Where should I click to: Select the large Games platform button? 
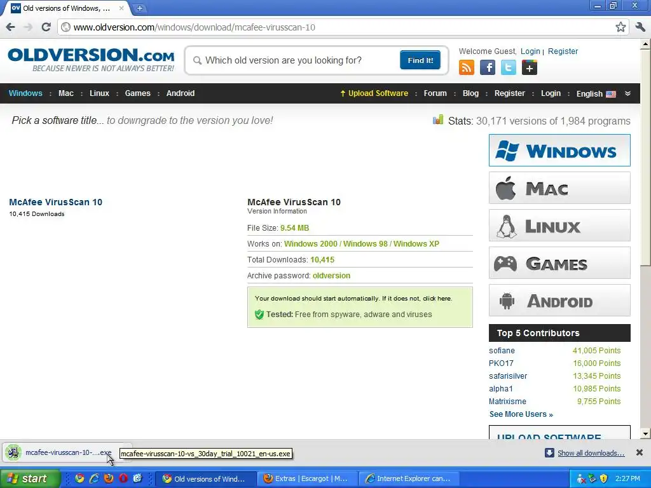(559, 262)
